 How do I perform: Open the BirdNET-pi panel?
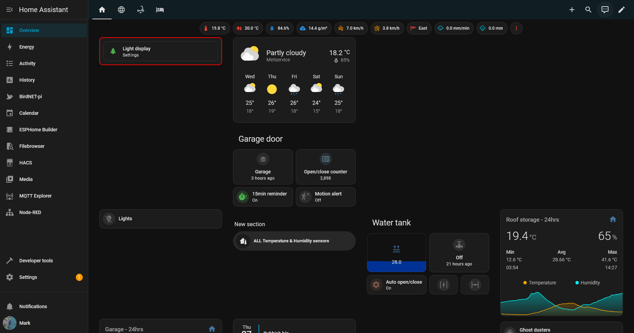click(44, 97)
